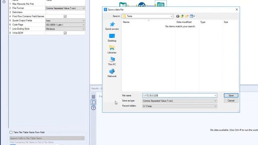Enable Take File/Table Name From Field
This screenshot has width=258, height=145.
11,132
